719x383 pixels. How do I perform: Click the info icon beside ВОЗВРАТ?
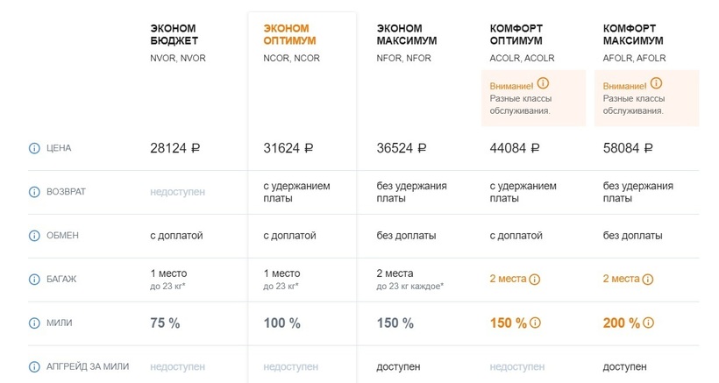(x=35, y=192)
